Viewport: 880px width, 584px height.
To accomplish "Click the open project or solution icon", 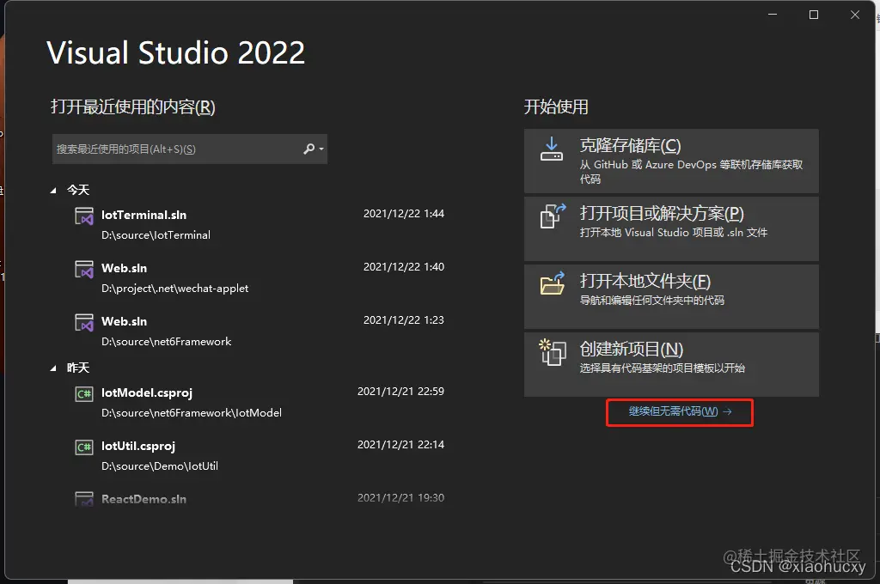I will (553, 216).
